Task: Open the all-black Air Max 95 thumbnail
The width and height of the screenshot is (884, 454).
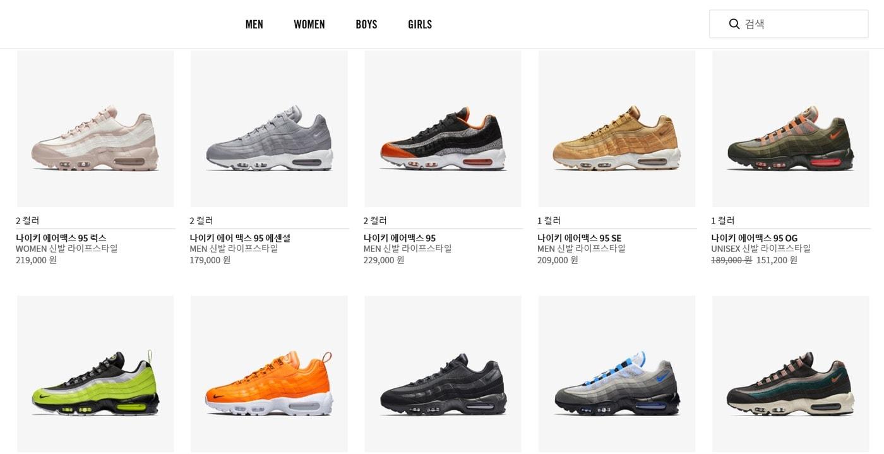Action: pos(443,374)
